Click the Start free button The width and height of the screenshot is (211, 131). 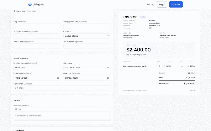(x=176, y=4)
